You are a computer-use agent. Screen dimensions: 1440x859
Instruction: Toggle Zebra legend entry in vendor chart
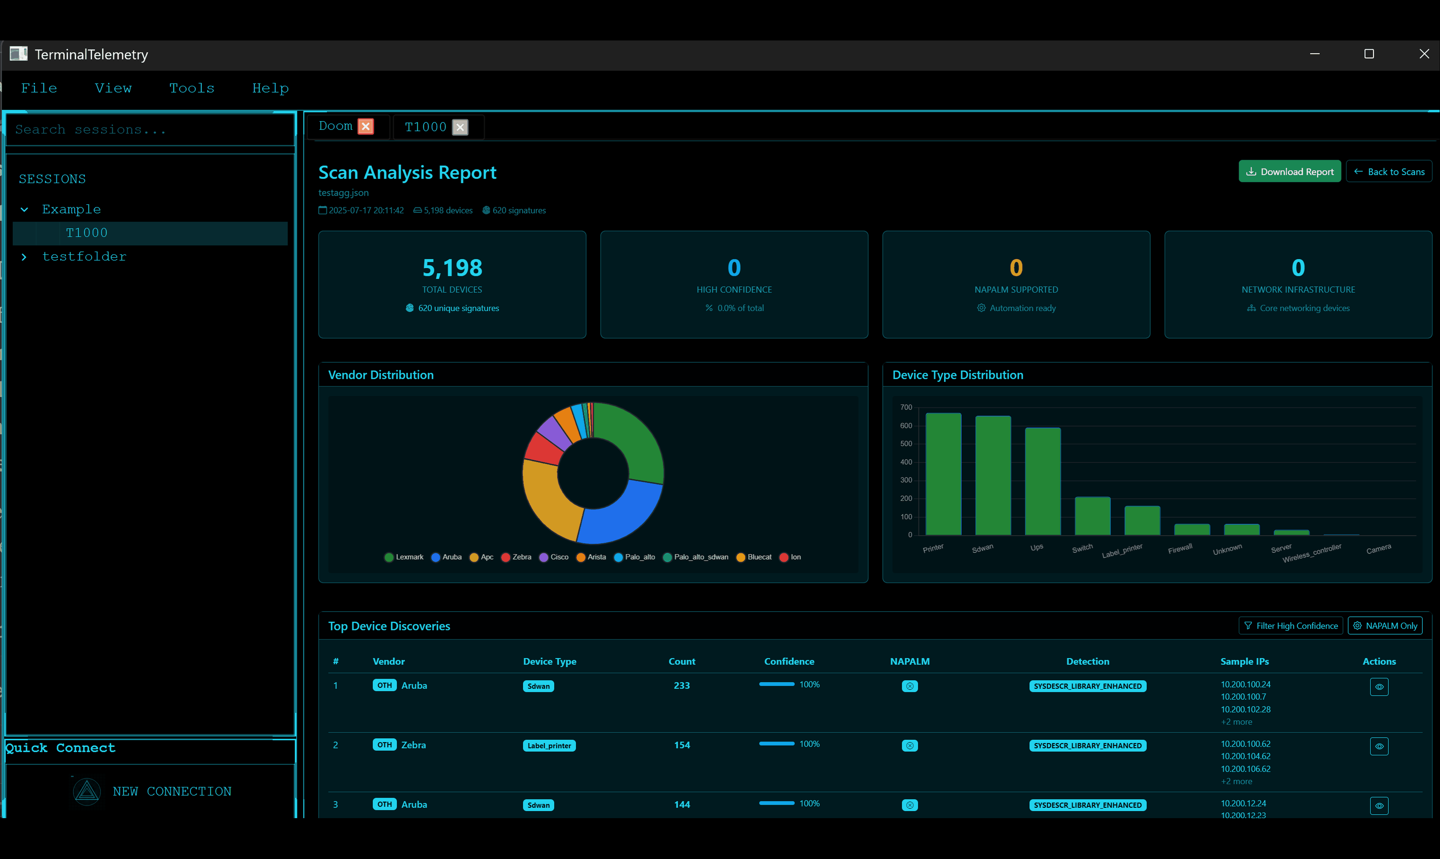point(516,557)
